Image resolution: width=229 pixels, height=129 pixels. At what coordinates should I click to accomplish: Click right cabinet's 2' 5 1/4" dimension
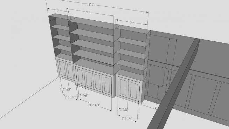pyautogui.click(x=127, y=118)
